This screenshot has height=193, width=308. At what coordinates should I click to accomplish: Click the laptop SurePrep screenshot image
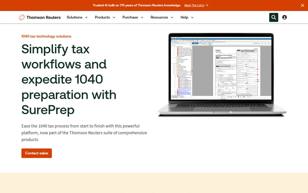click(221, 75)
